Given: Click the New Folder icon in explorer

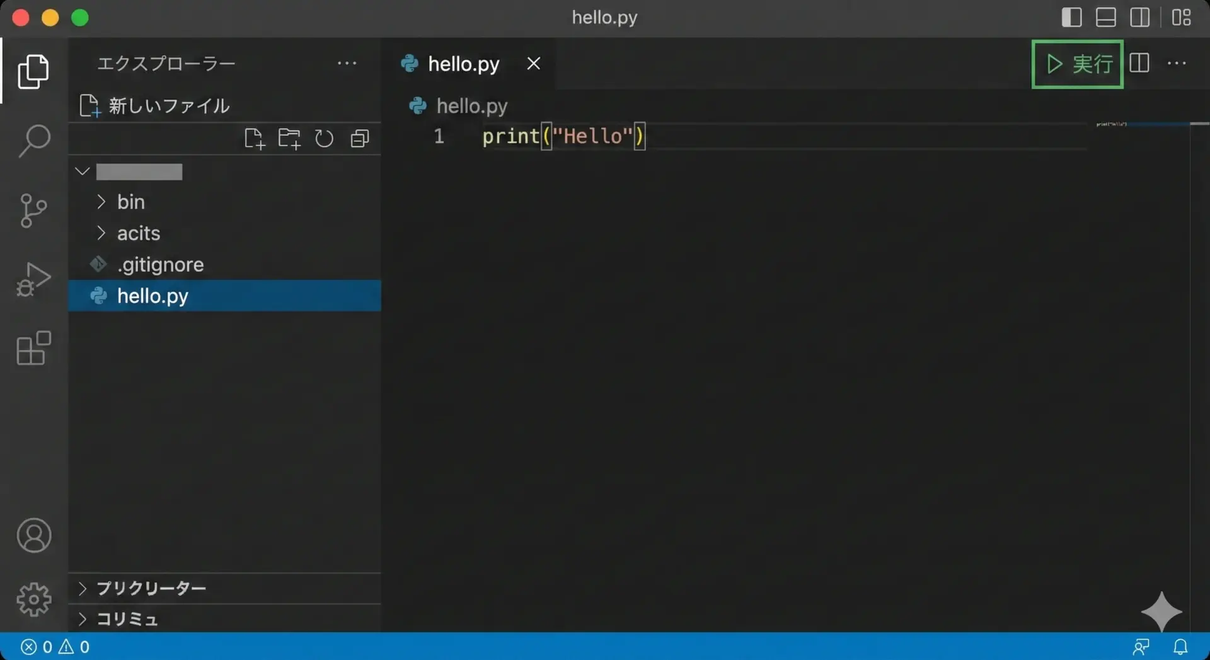Looking at the screenshot, I should pos(289,139).
